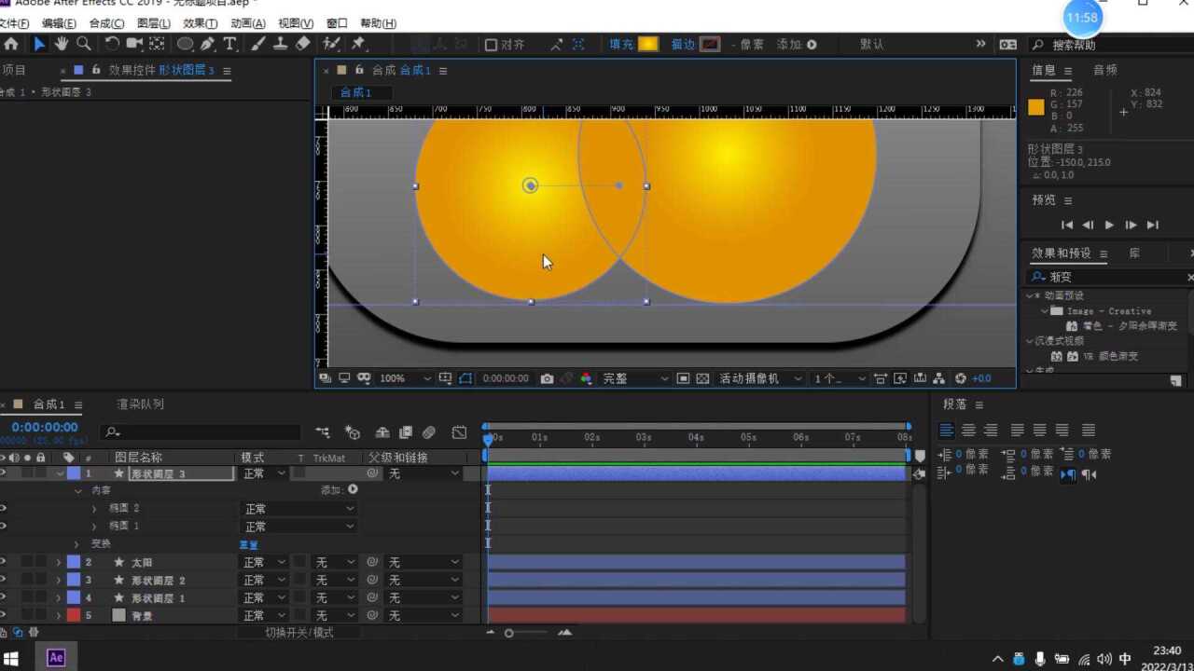The width and height of the screenshot is (1194, 671).
Task: Toggle the transparency grid icon
Action: pyautogui.click(x=702, y=378)
